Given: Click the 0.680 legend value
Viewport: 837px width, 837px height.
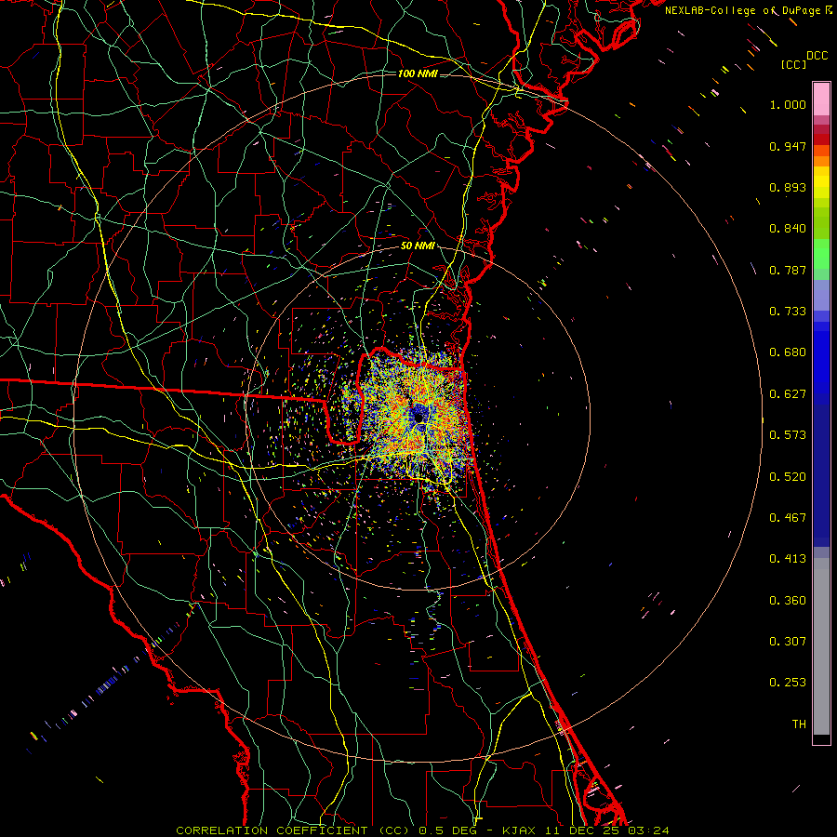Looking at the screenshot, I should 788,352.
